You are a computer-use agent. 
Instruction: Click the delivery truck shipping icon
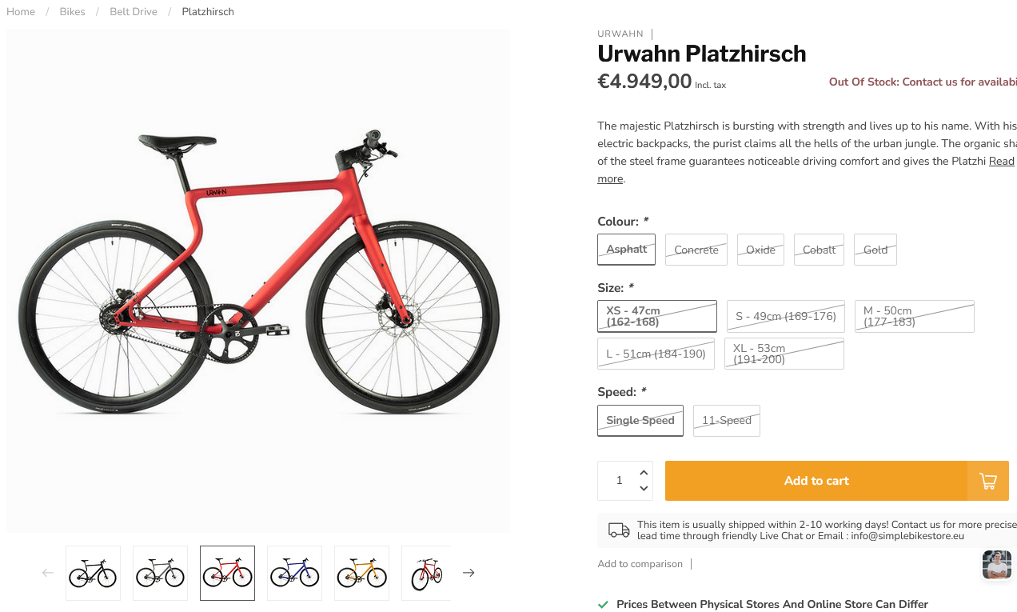click(619, 530)
